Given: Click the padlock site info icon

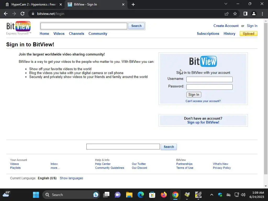Looking at the screenshot, I should [33, 14].
